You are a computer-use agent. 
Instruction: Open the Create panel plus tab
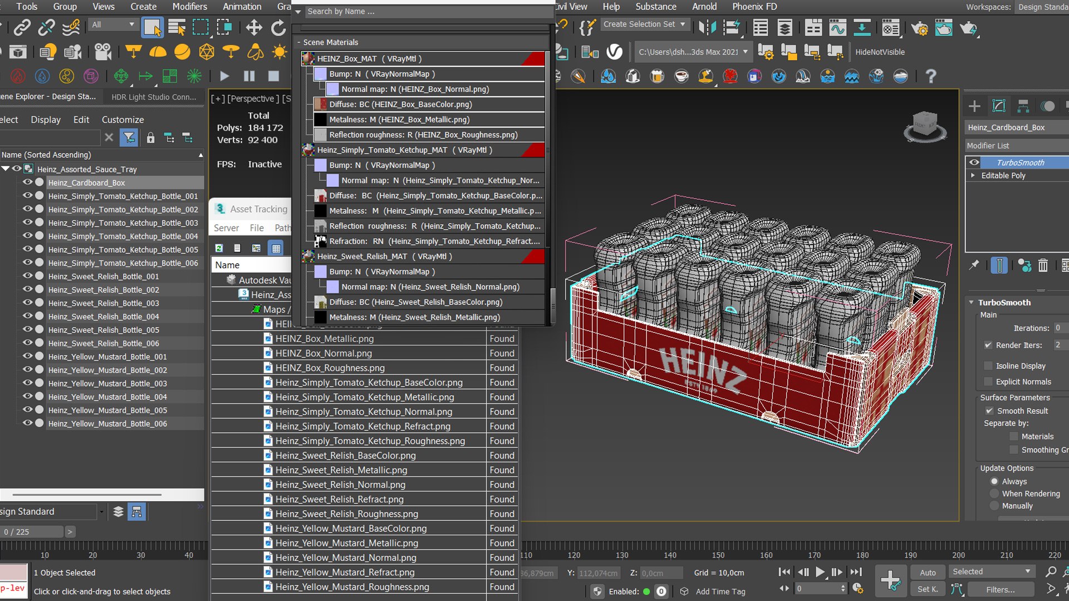pos(974,106)
